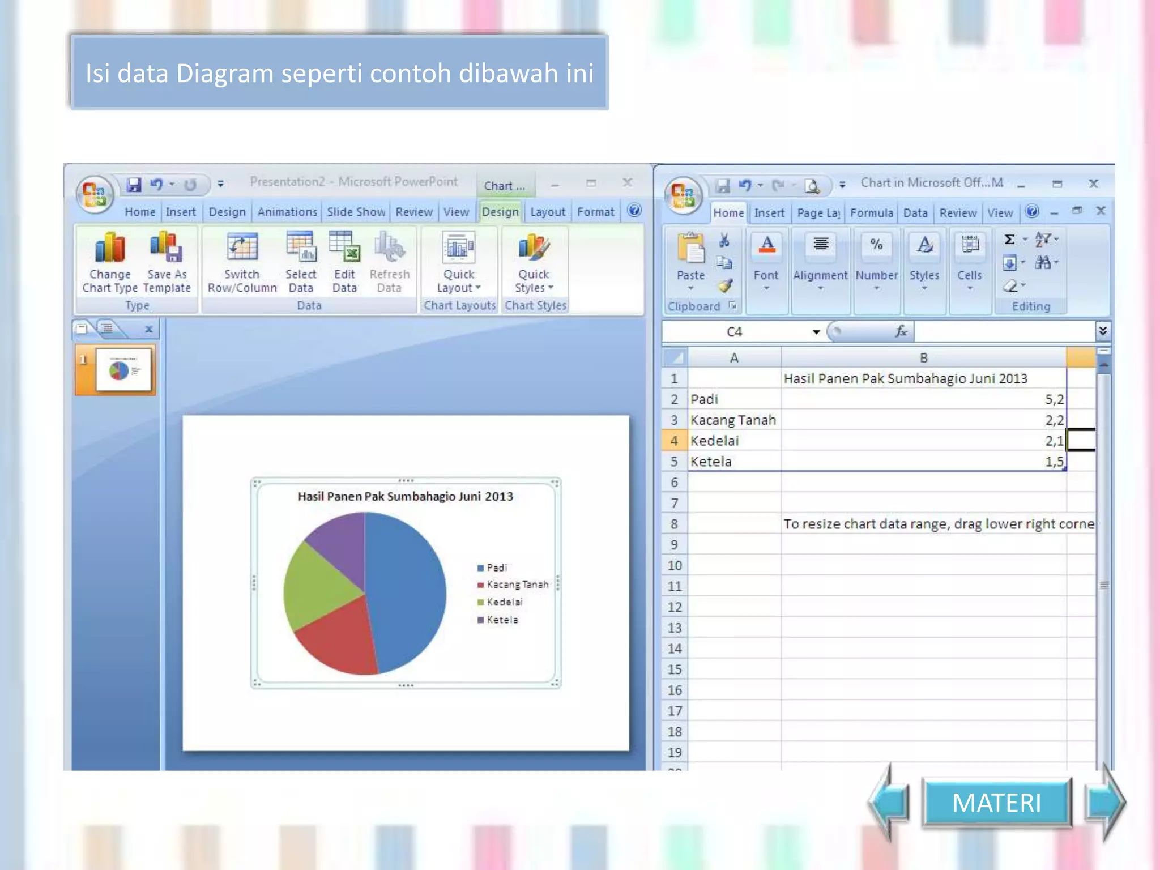Click Save As Template icon
This screenshot has height=870, width=1160.
tap(166, 248)
